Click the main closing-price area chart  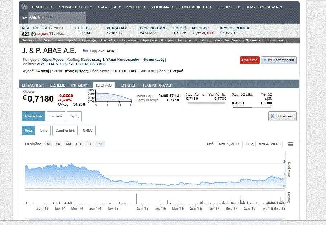[x=155, y=170]
